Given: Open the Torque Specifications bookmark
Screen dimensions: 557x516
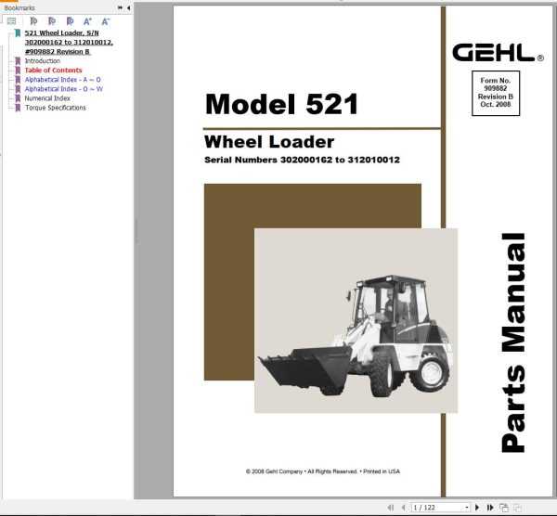Looking at the screenshot, I should tap(56, 108).
